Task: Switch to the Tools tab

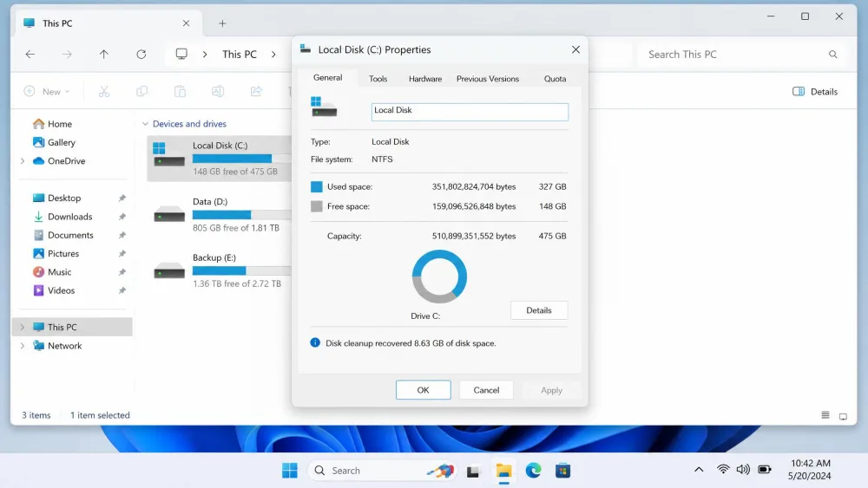Action: click(x=378, y=79)
